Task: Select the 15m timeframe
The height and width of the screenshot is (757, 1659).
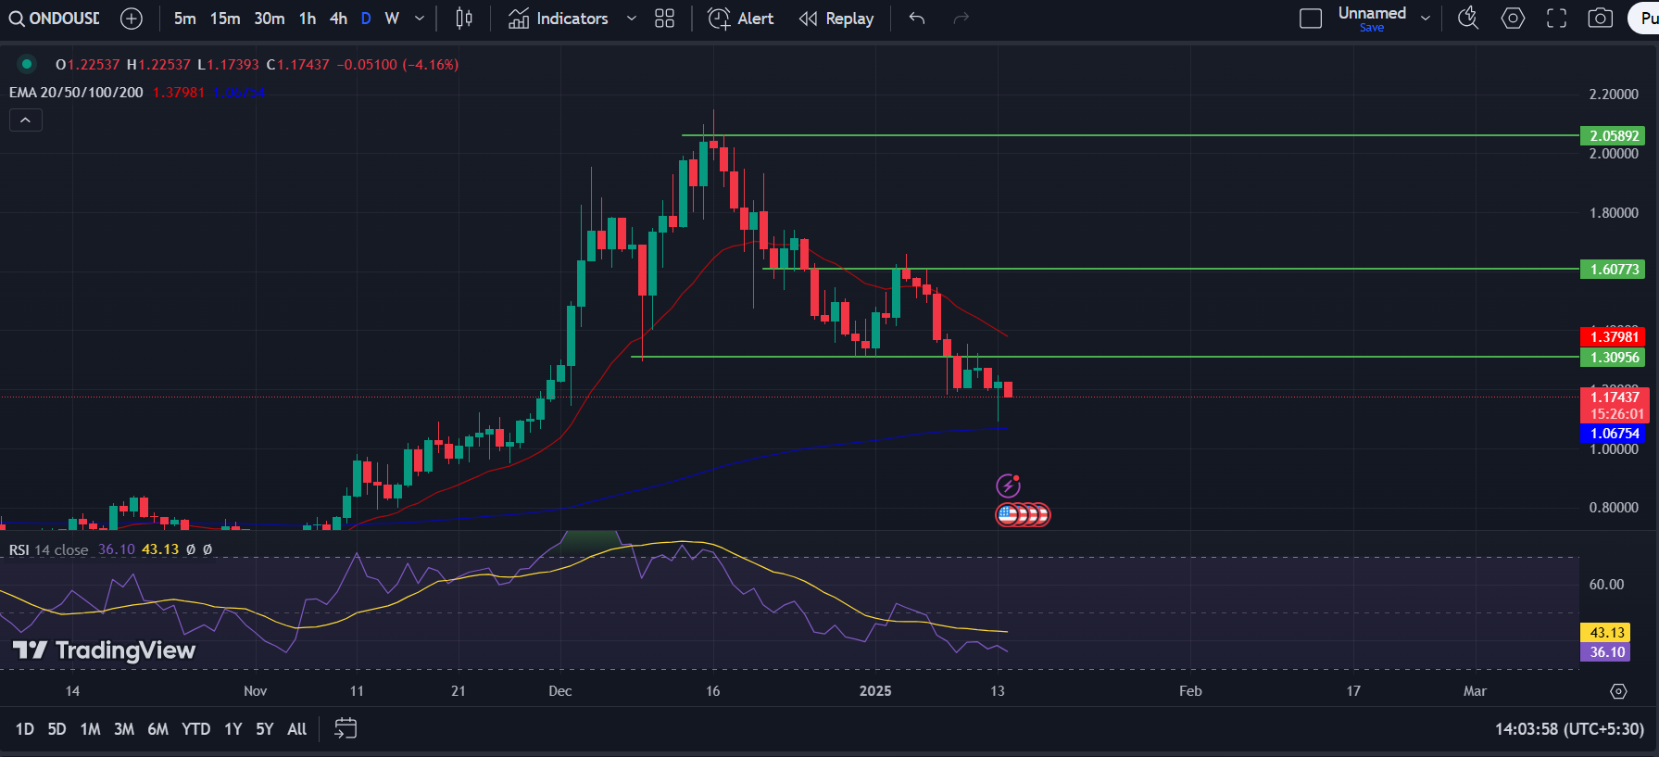Action: [225, 19]
